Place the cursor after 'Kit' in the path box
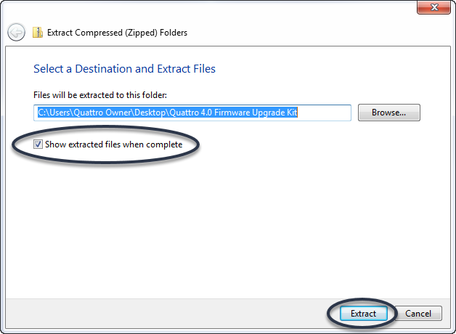Image resolution: width=456 pixels, height=334 pixels. [298, 113]
